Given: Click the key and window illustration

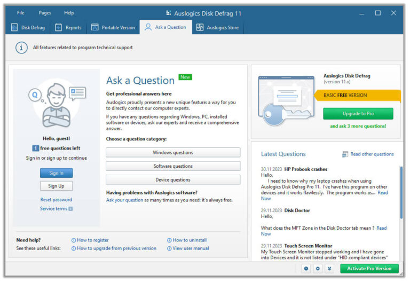Looking at the screenshot, I should pos(286,101).
